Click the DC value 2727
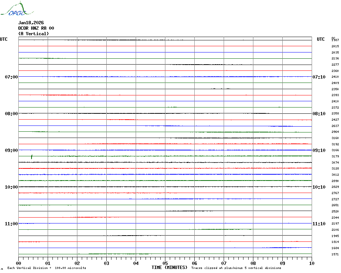The height and width of the screenshot is (273, 341). click(335, 199)
